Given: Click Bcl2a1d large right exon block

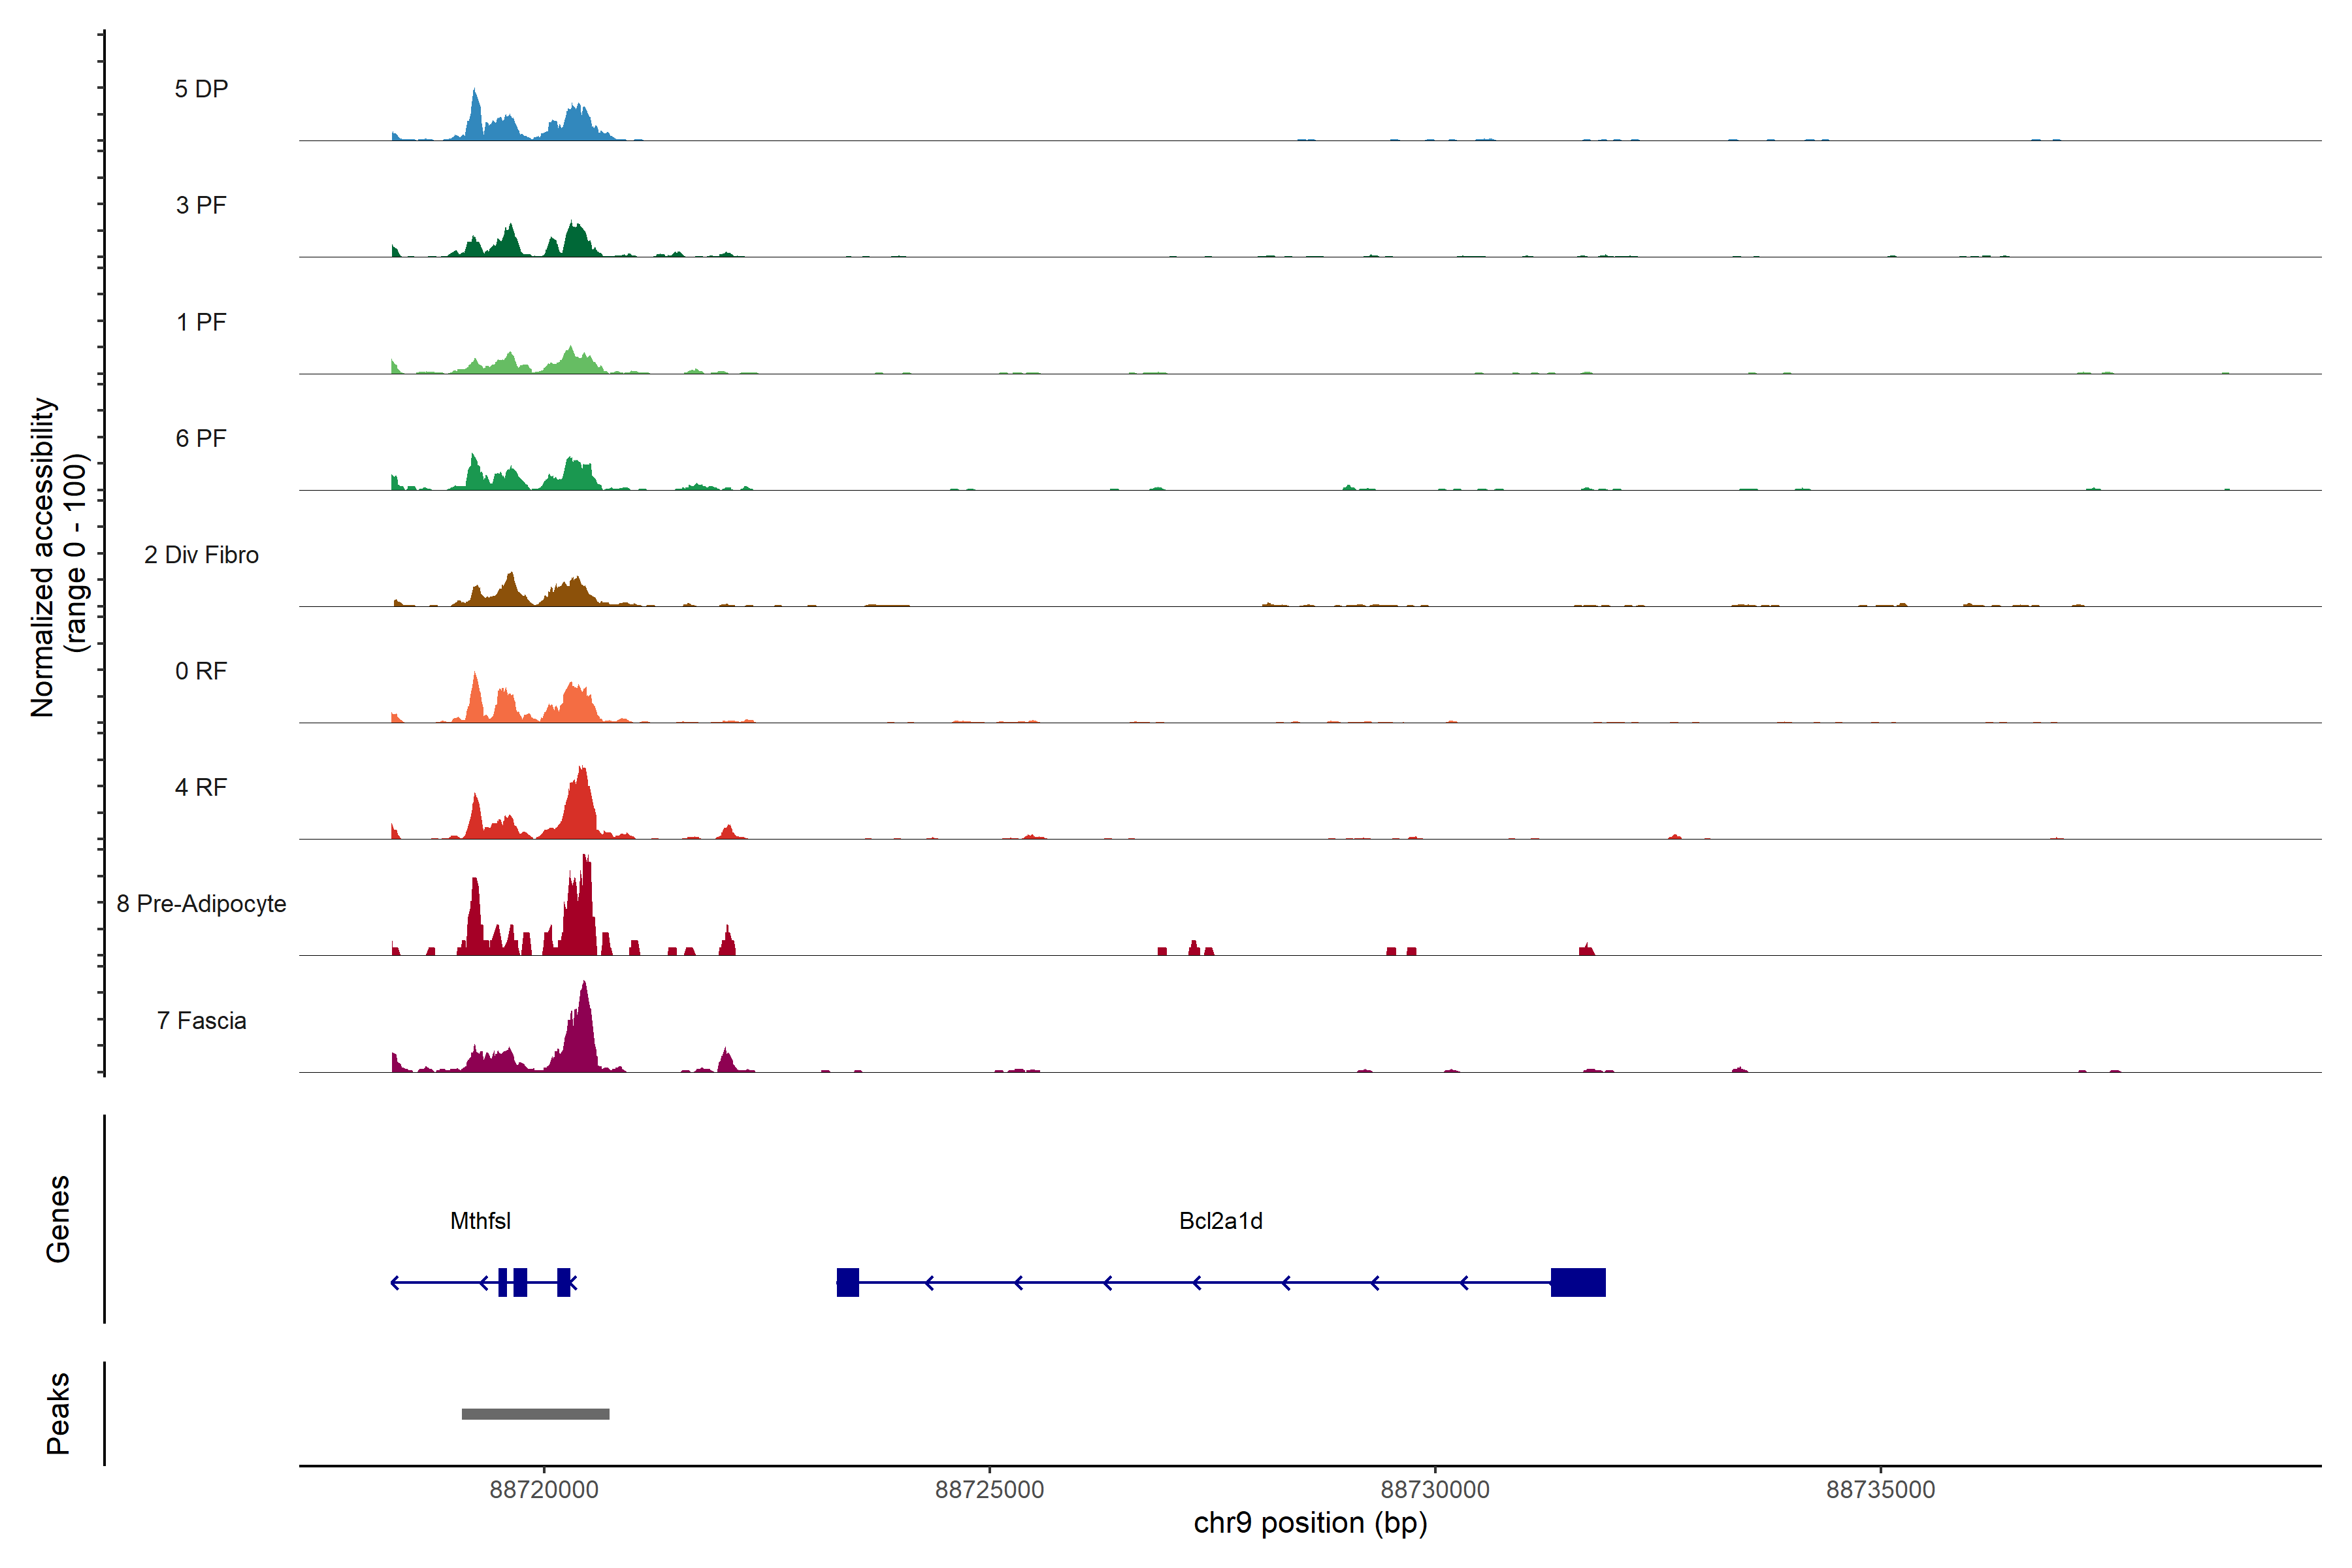Looking at the screenshot, I should pyautogui.click(x=1577, y=1282).
